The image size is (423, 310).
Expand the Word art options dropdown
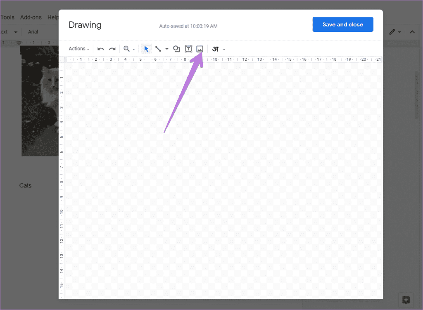click(x=224, y=49)
